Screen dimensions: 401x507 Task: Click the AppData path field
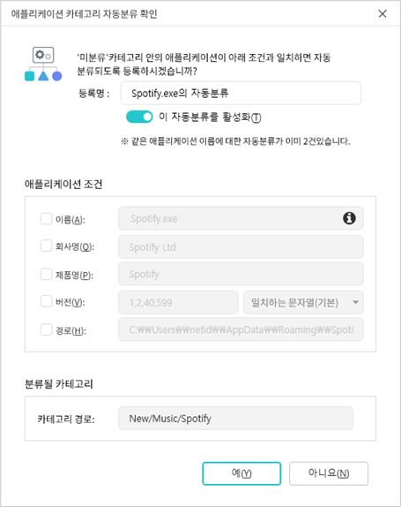(x=241, y=329)
